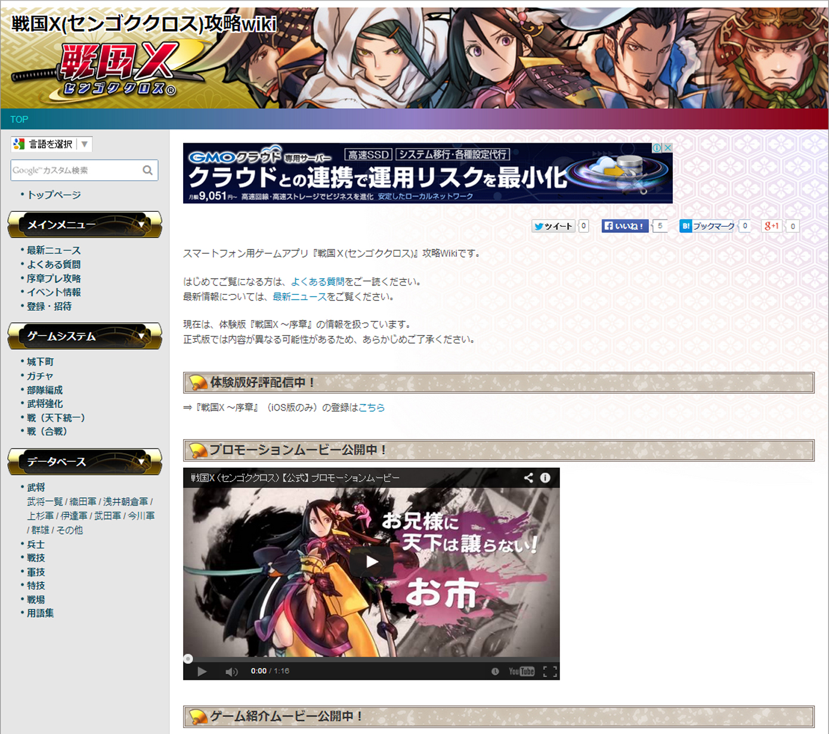Image resolution: width=829 pixels, height=734 pixels.
Task: Open the 兵士 database link
Action: tap(36, 544)
